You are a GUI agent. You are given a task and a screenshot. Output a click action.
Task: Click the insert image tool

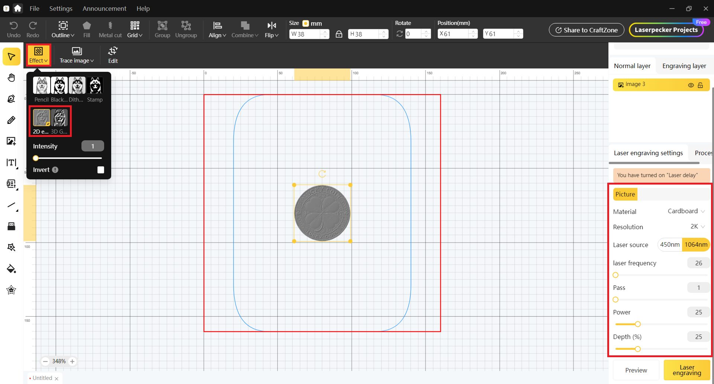coord(12,141)
